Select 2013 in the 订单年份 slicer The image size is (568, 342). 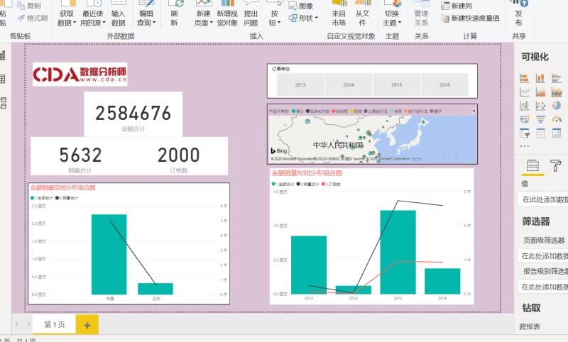pyautogui.click(x=300, y=84)
